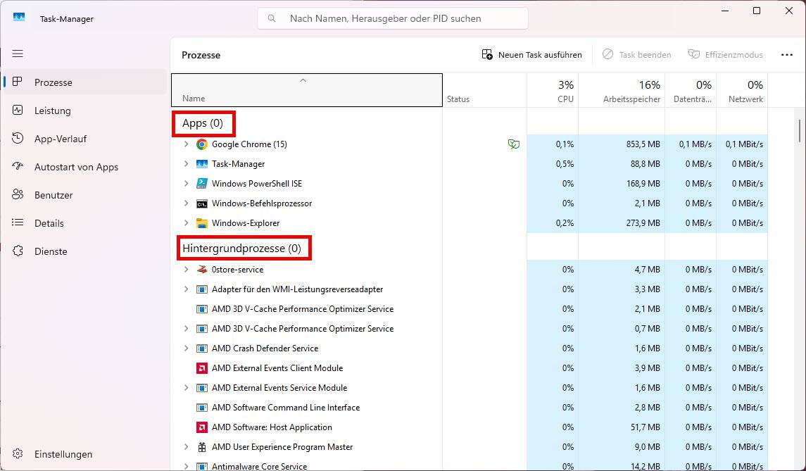The height and width of the screenshot is (471, 806).
Task: Click the Windows PowerShell ISE icon
Action: pos(202,184)
